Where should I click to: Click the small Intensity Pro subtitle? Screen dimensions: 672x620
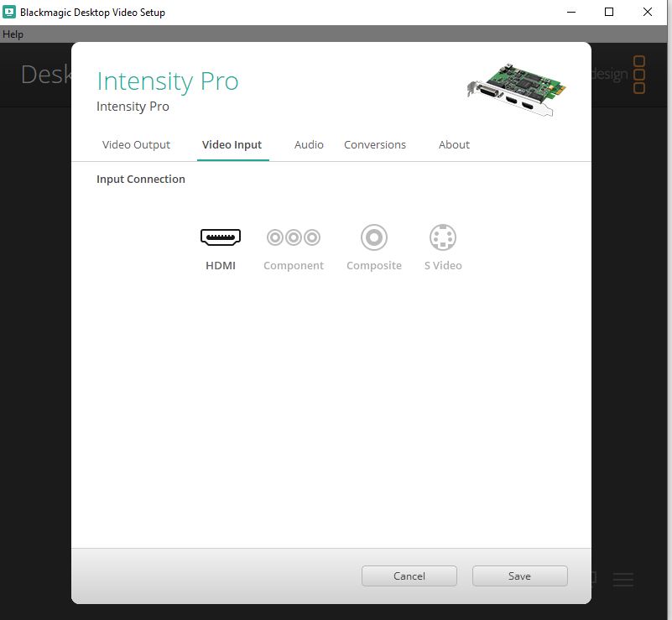click(133, 107)
